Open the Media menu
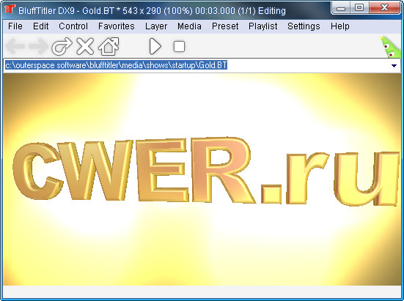This screenshot has width=404, height=301. pyautogui.click(x=189, y=26)
